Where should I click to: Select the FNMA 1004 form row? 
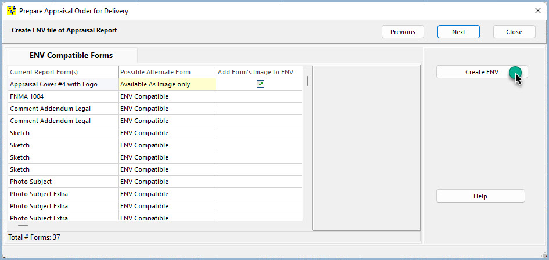pos(155,96)
